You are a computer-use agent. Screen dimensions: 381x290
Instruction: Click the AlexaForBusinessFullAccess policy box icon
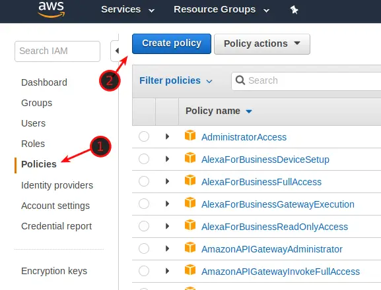[190, 180]
